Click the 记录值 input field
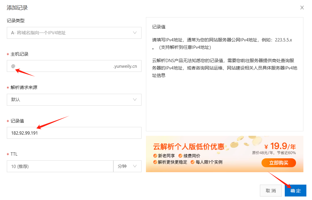The height and width of the screenshot is (200, 312). pos(74,133)
